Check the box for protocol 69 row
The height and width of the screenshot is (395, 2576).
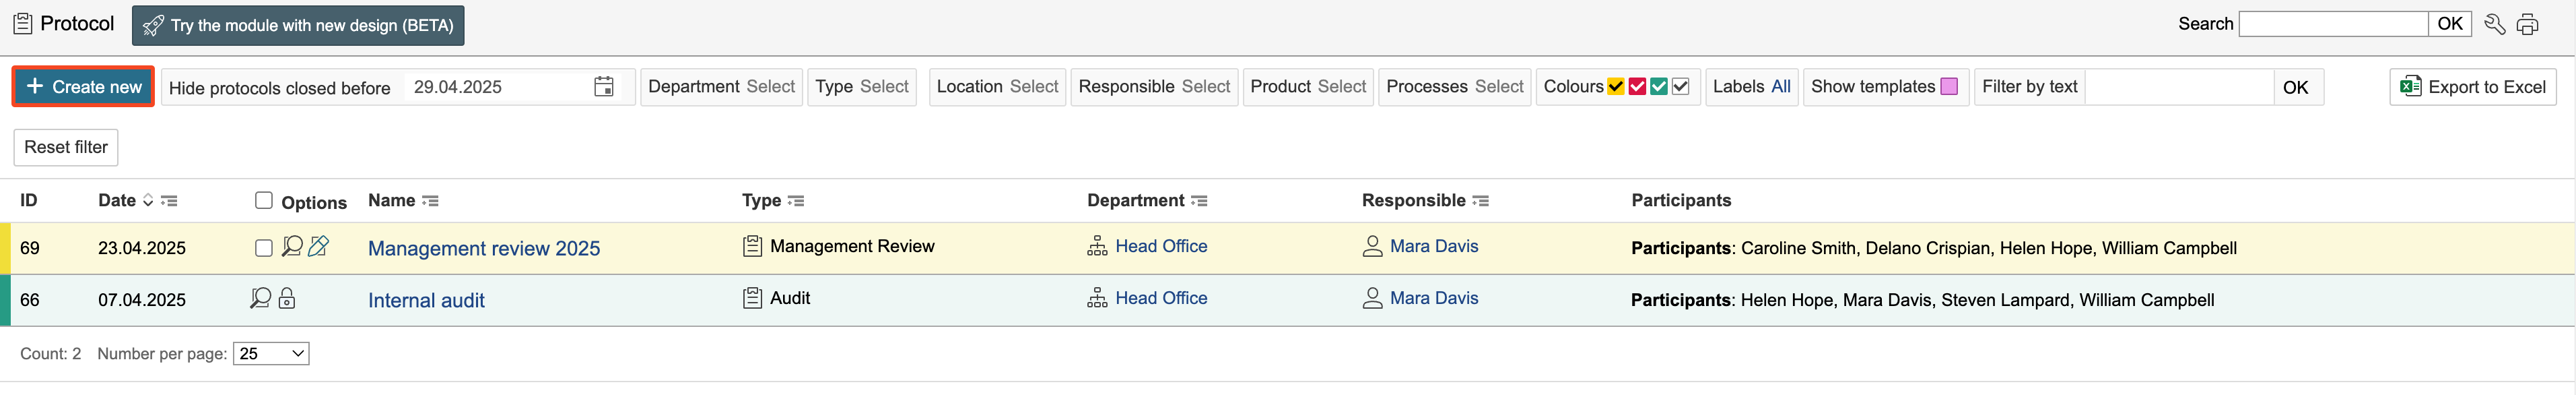(264, 248)
